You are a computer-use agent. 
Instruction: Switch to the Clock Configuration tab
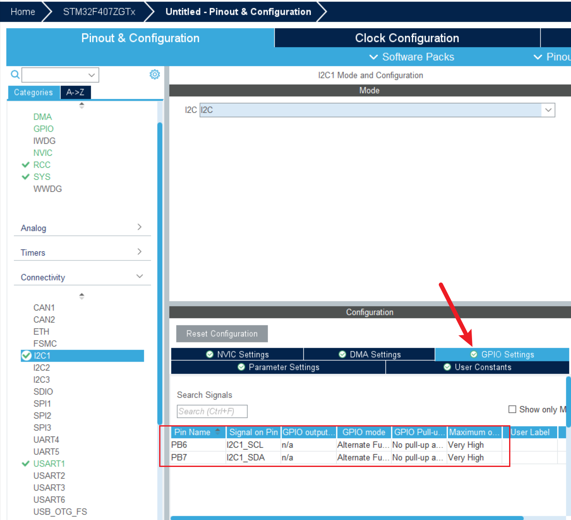[407, 38]
